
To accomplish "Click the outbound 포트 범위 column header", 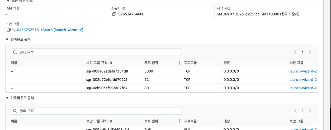I will click(151, 121).
